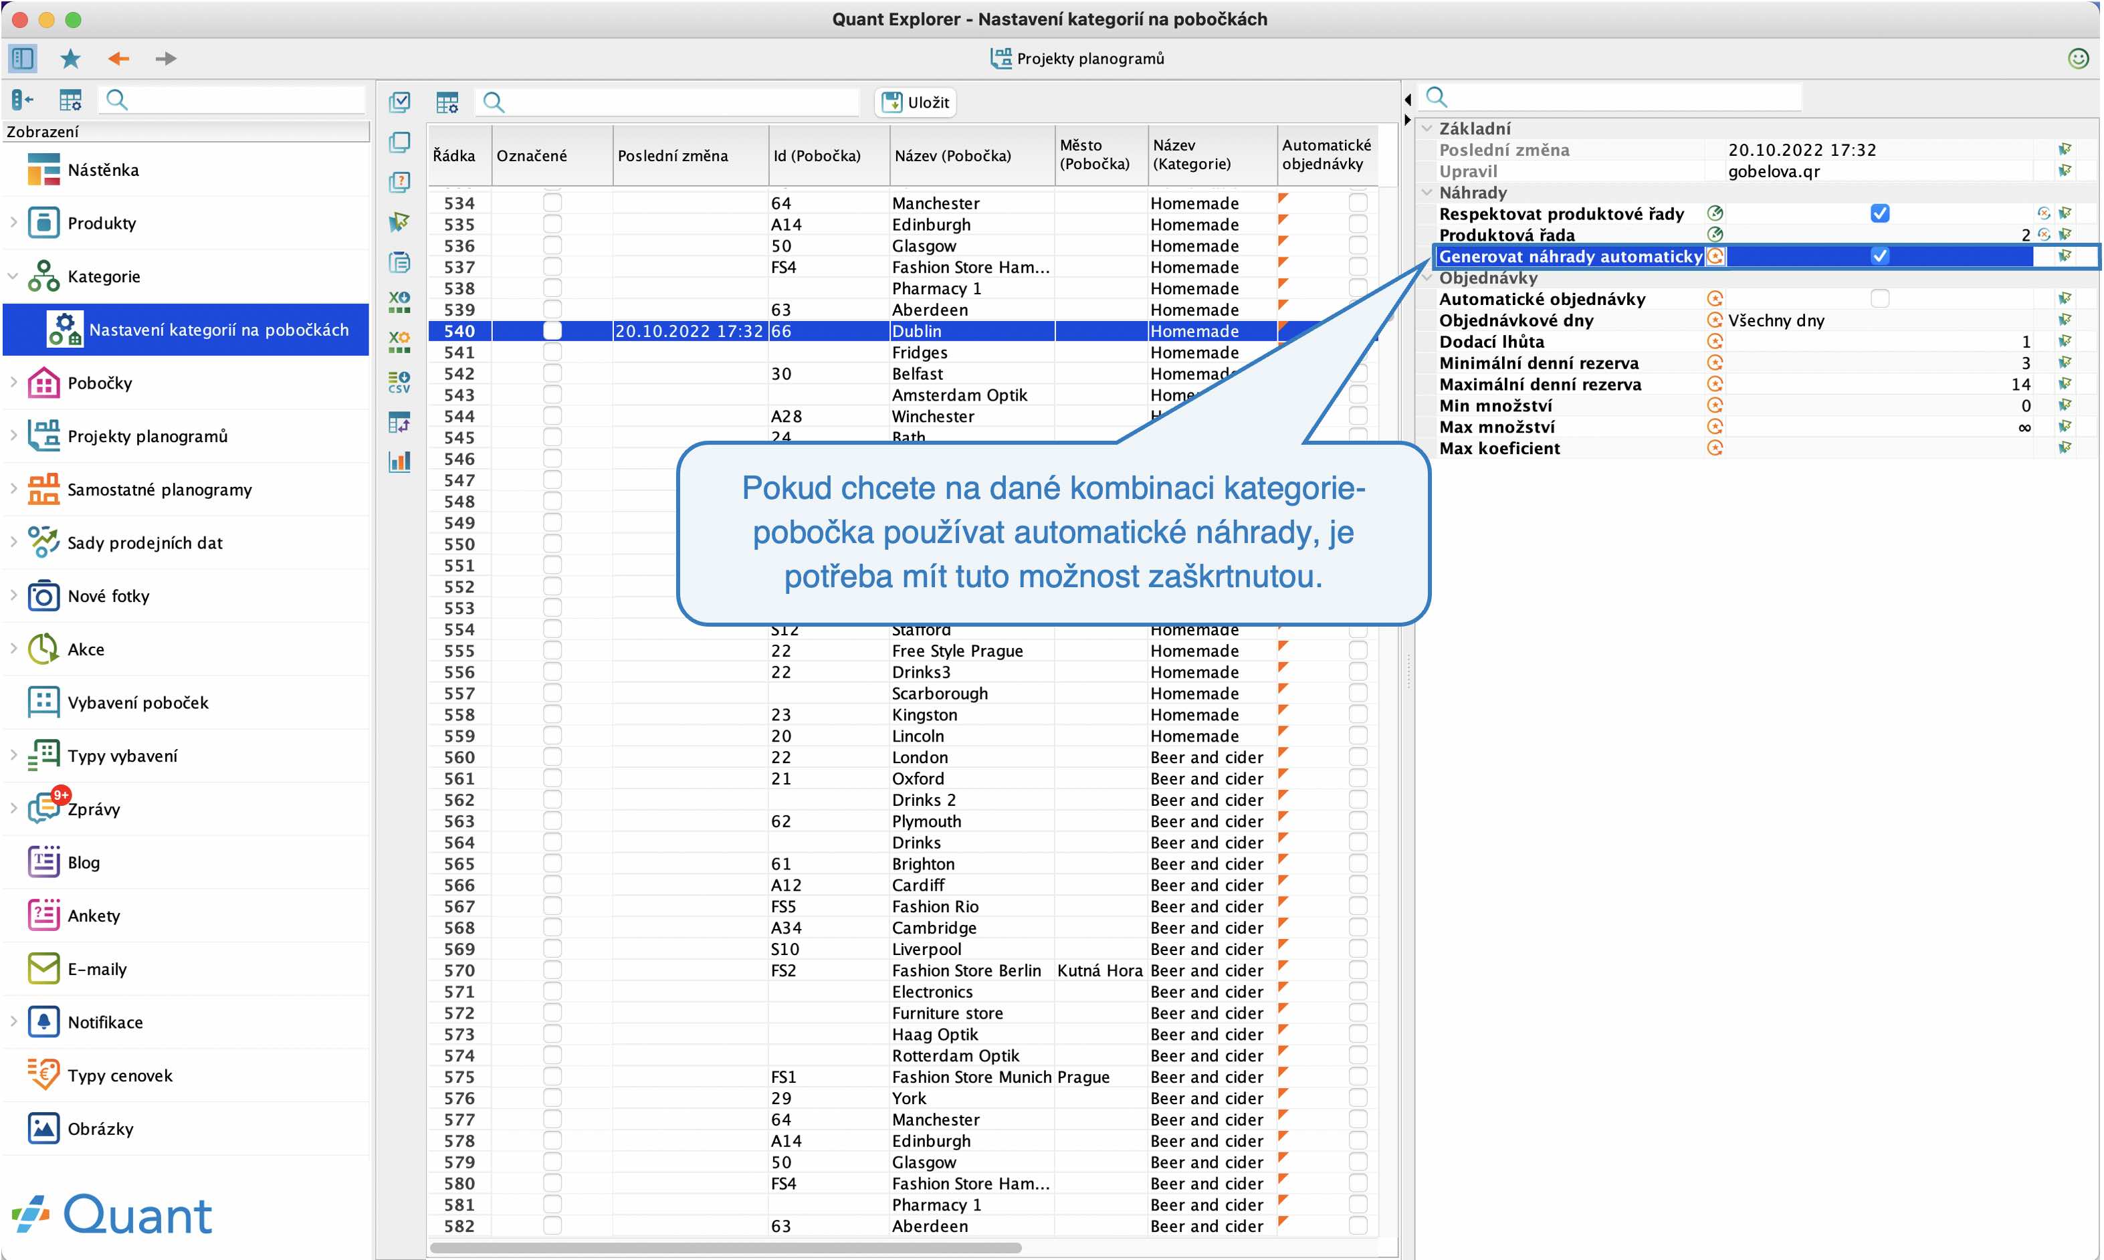The image size is (2104, 1260).
Task: Click the deselect-all layers icon
Action: click(399, 142)
